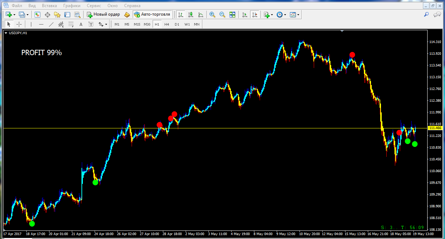Open the indicators list dropdown
445x239 pixels.
pyautogui.click(x=272, y=15)
